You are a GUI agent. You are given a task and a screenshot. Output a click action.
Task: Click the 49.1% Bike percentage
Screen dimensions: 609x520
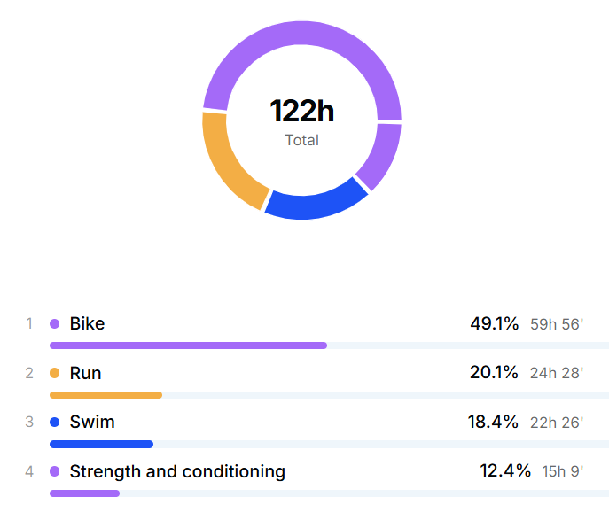click(x=494, y=324)
